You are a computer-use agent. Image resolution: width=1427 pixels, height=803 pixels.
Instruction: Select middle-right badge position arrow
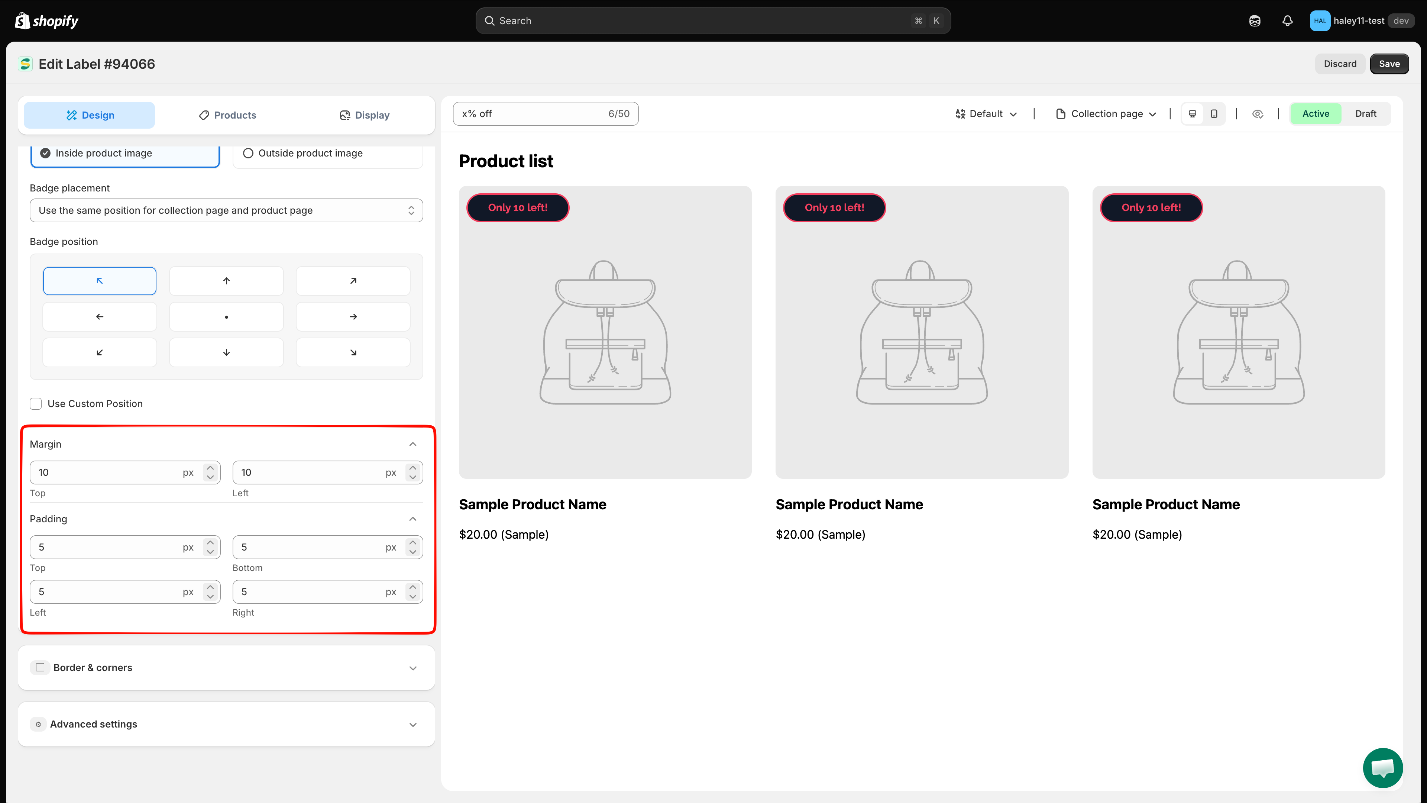pyautogui.click(x=353, y=316)
